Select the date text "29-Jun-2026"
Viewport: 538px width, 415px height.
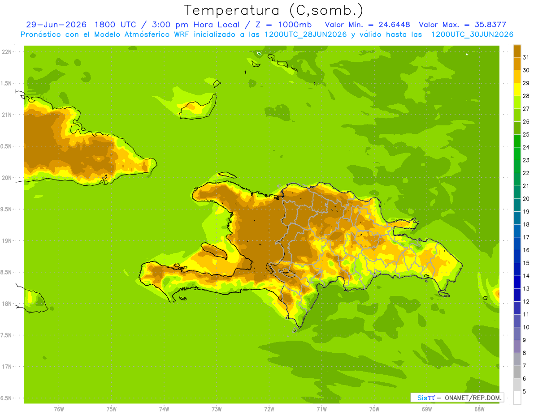[56, 25]
